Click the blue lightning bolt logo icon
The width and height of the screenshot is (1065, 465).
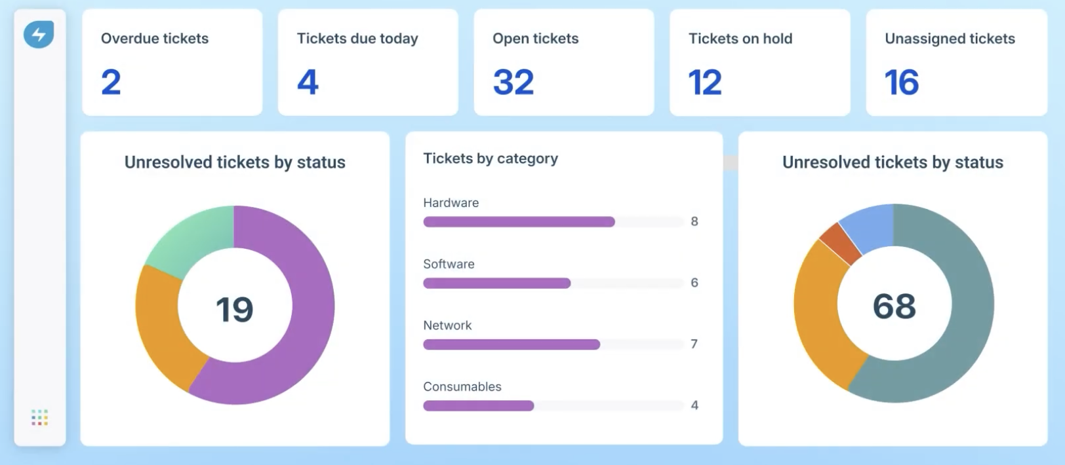pos(39,35)
